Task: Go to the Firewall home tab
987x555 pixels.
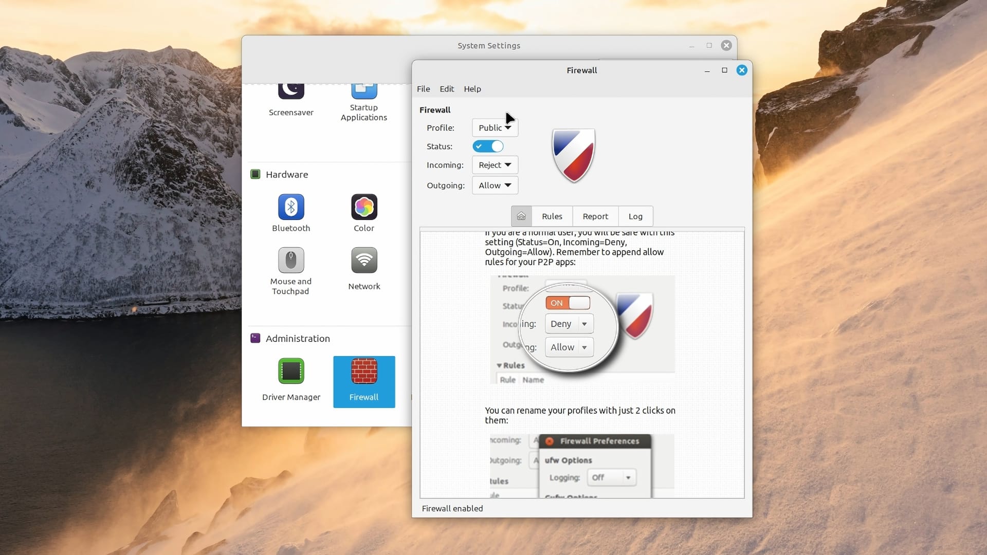Action: 521,216
